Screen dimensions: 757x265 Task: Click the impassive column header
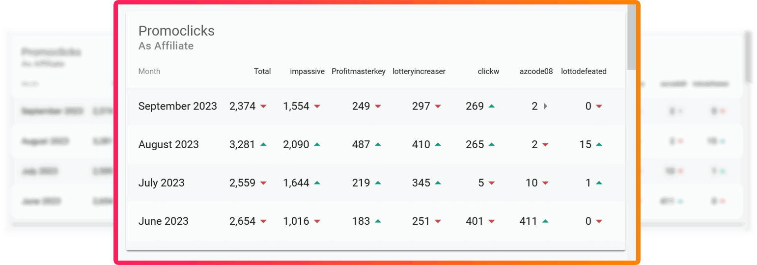[x=307, y=71]
